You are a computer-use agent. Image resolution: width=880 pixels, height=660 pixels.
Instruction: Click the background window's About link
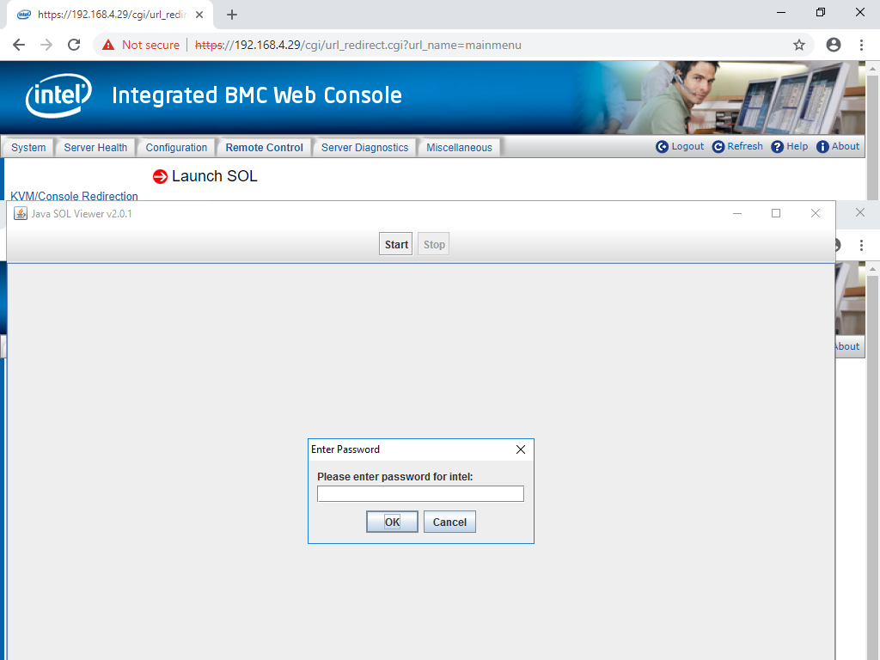click(x=847, y=346)
